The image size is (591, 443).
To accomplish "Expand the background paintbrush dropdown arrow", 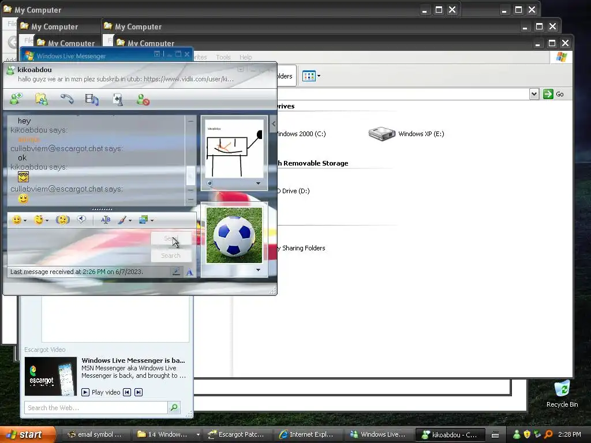I will coord(130,220).
